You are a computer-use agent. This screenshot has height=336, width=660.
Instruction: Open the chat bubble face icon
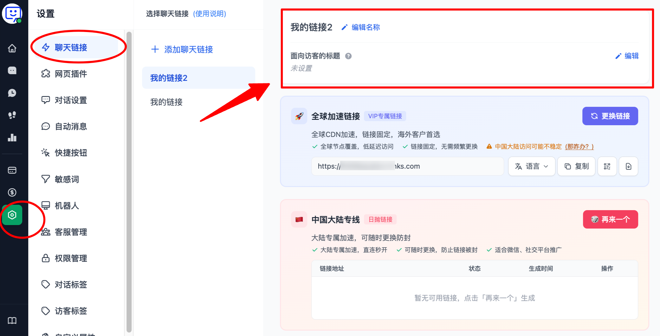coord(12,70)
